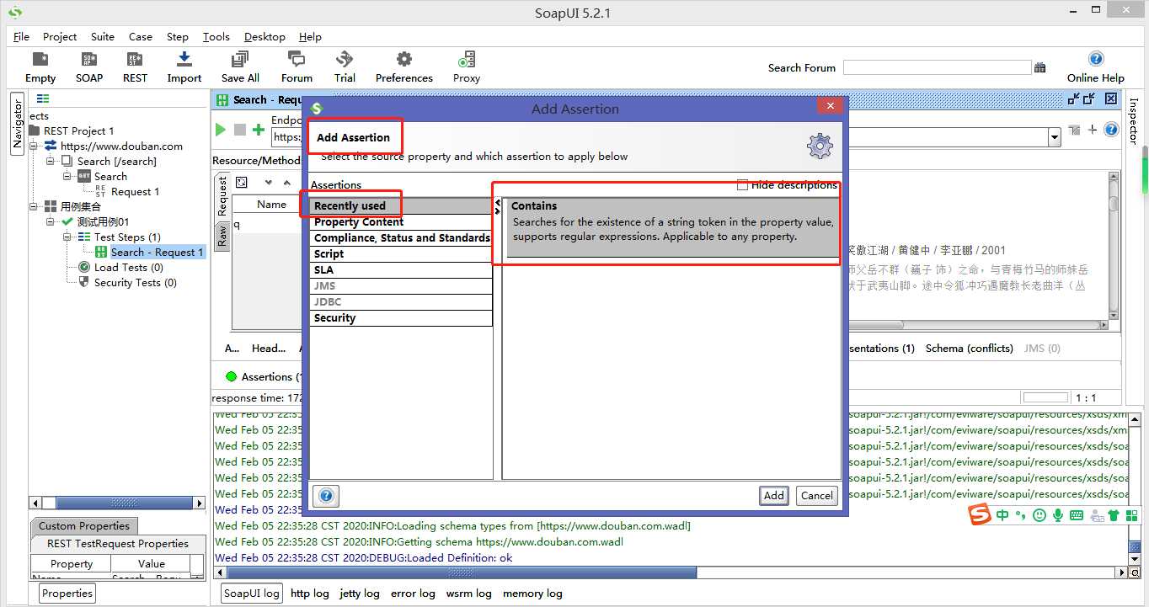The width and height of the screenshot is (1149, 607).
Task: Collapse the GET Search method node
Action: tap(67, 176)
